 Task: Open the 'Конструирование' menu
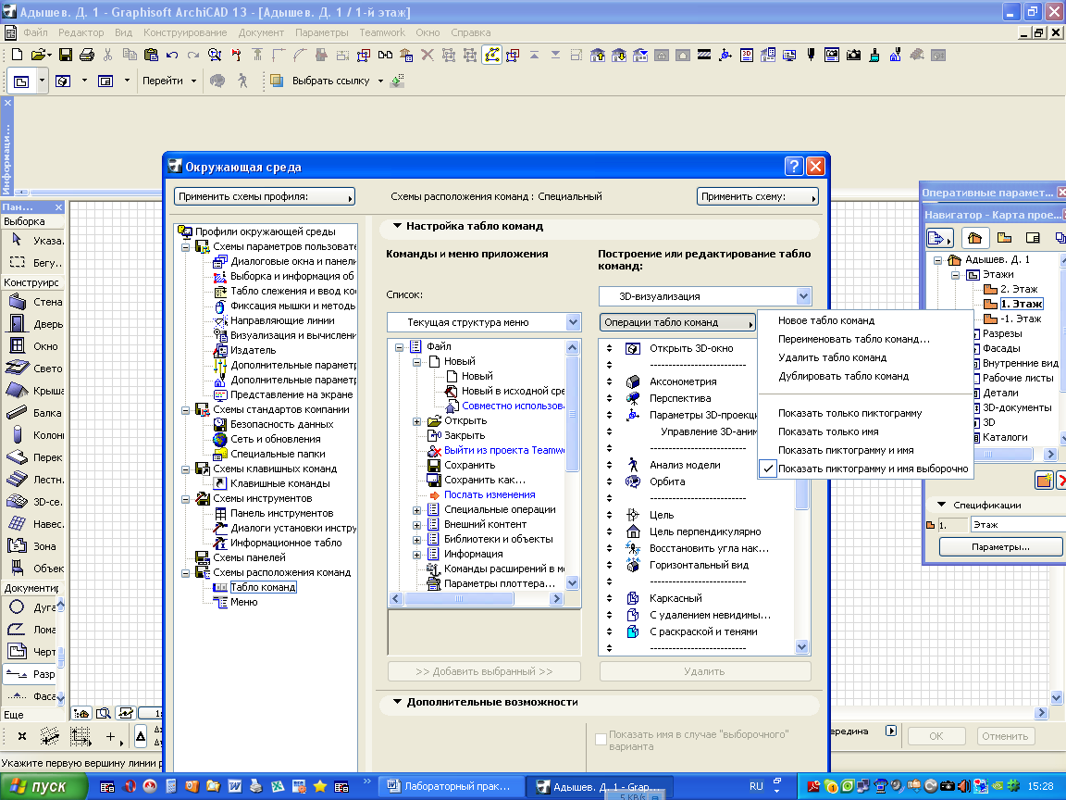point(185,32)
